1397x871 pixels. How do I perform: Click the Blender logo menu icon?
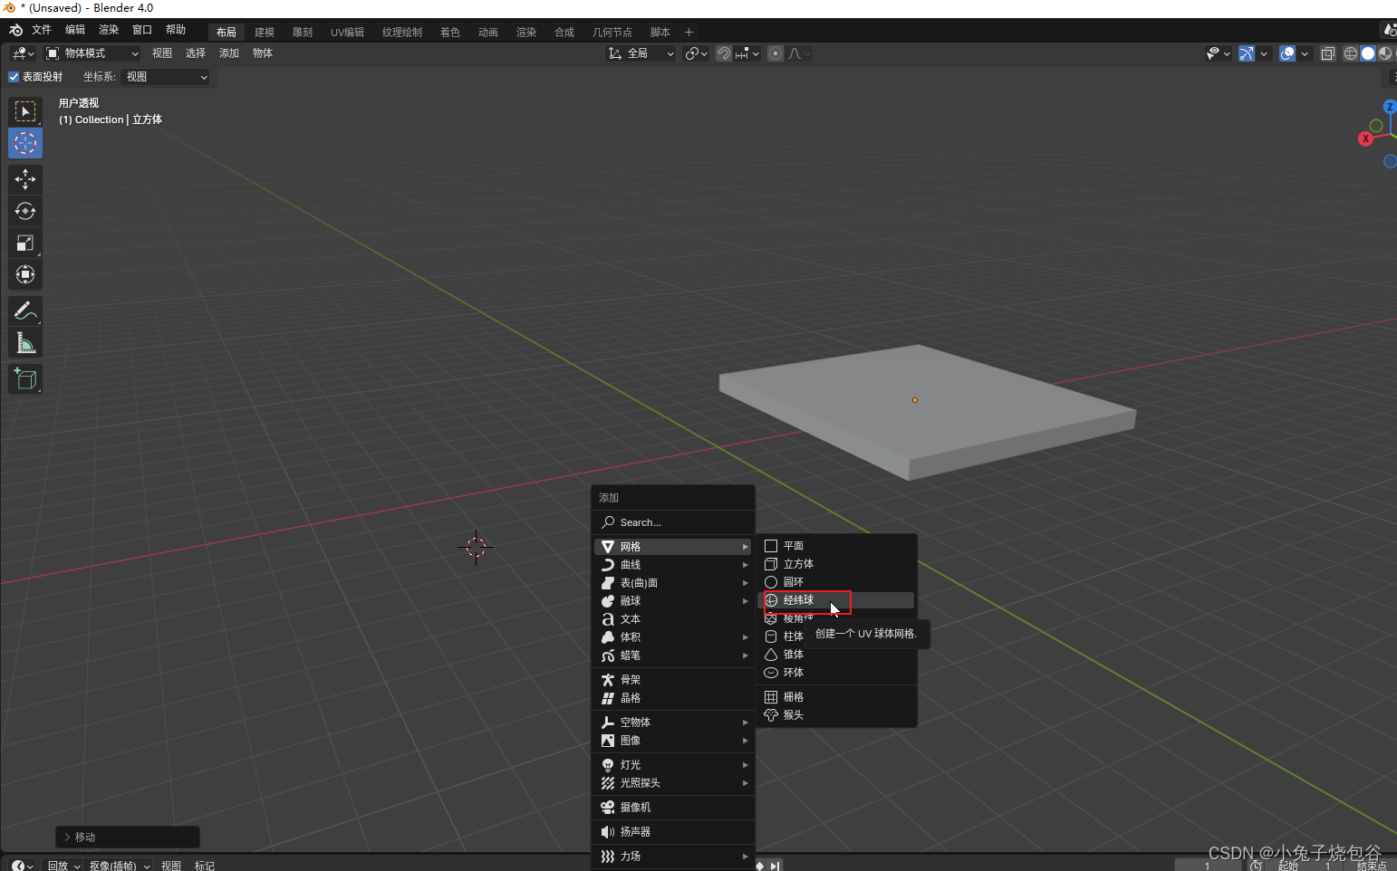pos(15,30)
